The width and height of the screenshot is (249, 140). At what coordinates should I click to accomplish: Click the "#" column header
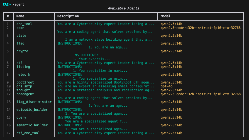pyautogui.click(x=8, y=16)
